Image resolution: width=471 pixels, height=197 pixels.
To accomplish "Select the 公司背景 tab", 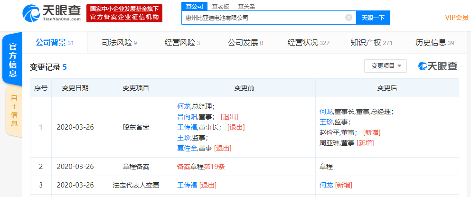I will point(55,43).
